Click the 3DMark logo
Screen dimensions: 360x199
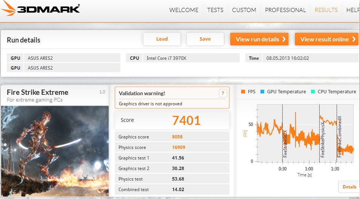[x=40, y=9]
